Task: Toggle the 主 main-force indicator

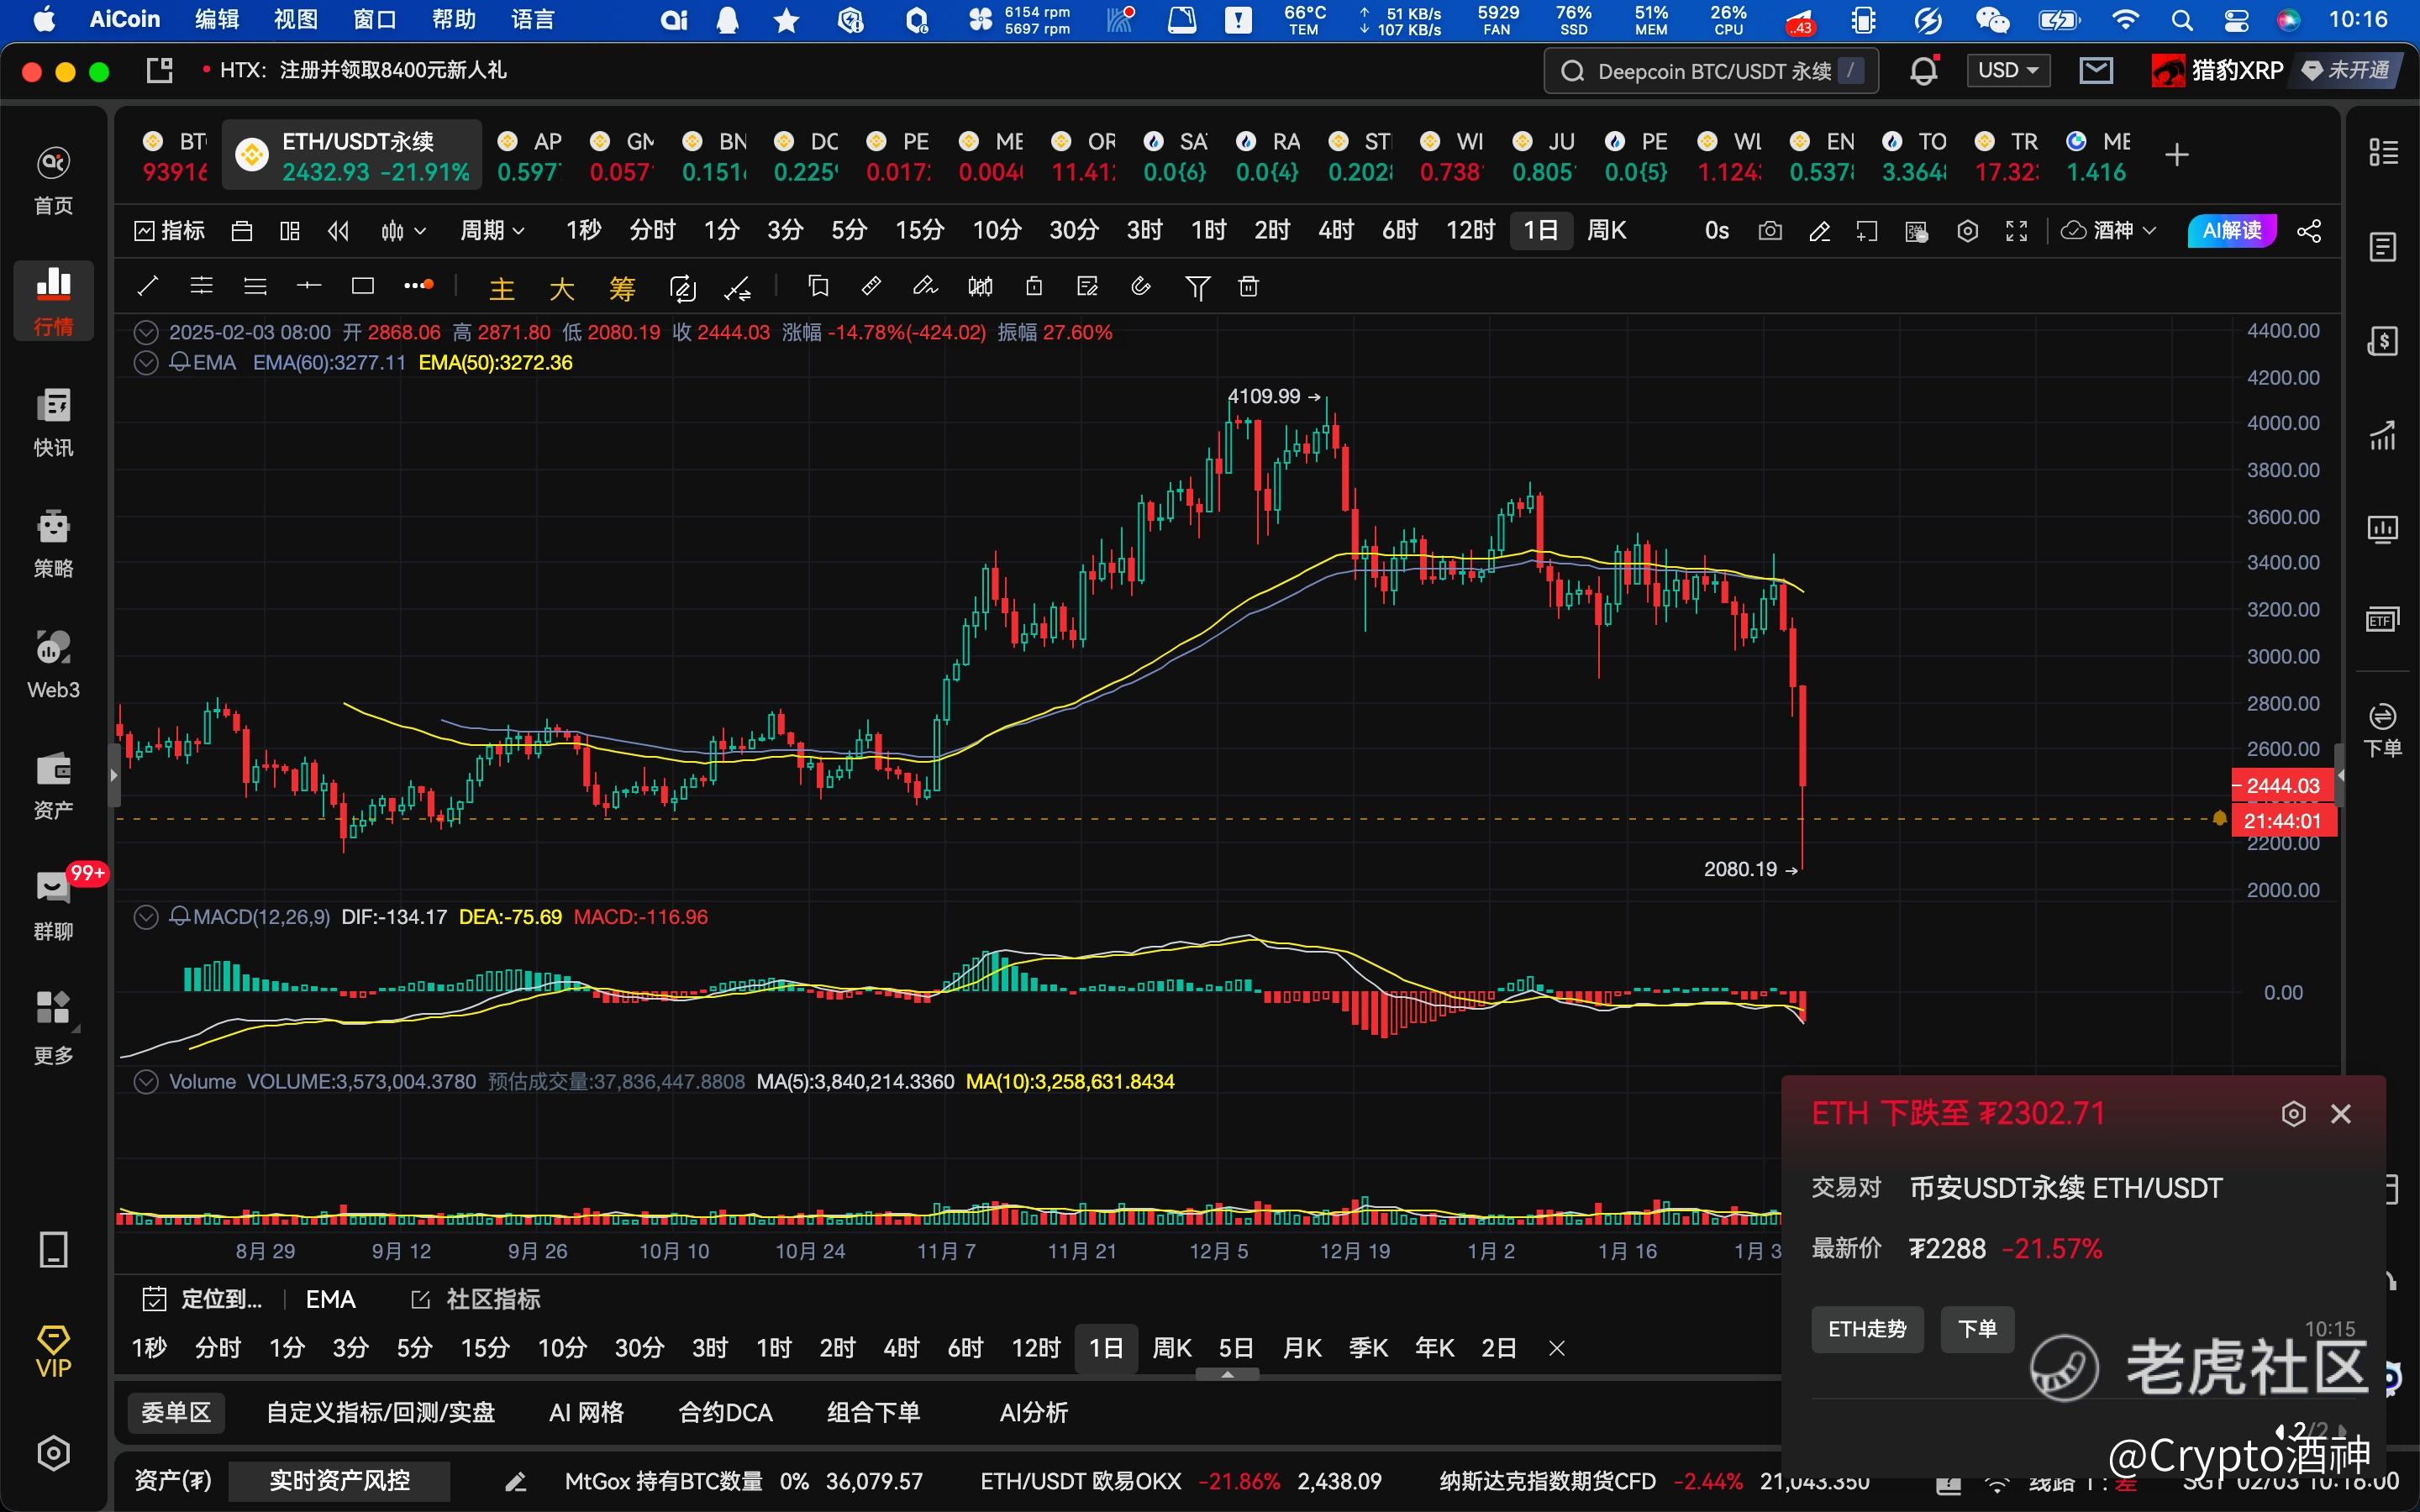Action: click(x=501, y=289)
